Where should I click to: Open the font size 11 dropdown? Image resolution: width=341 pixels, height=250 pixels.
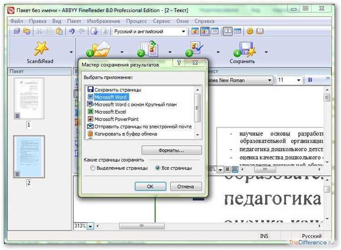pos(299,80)
